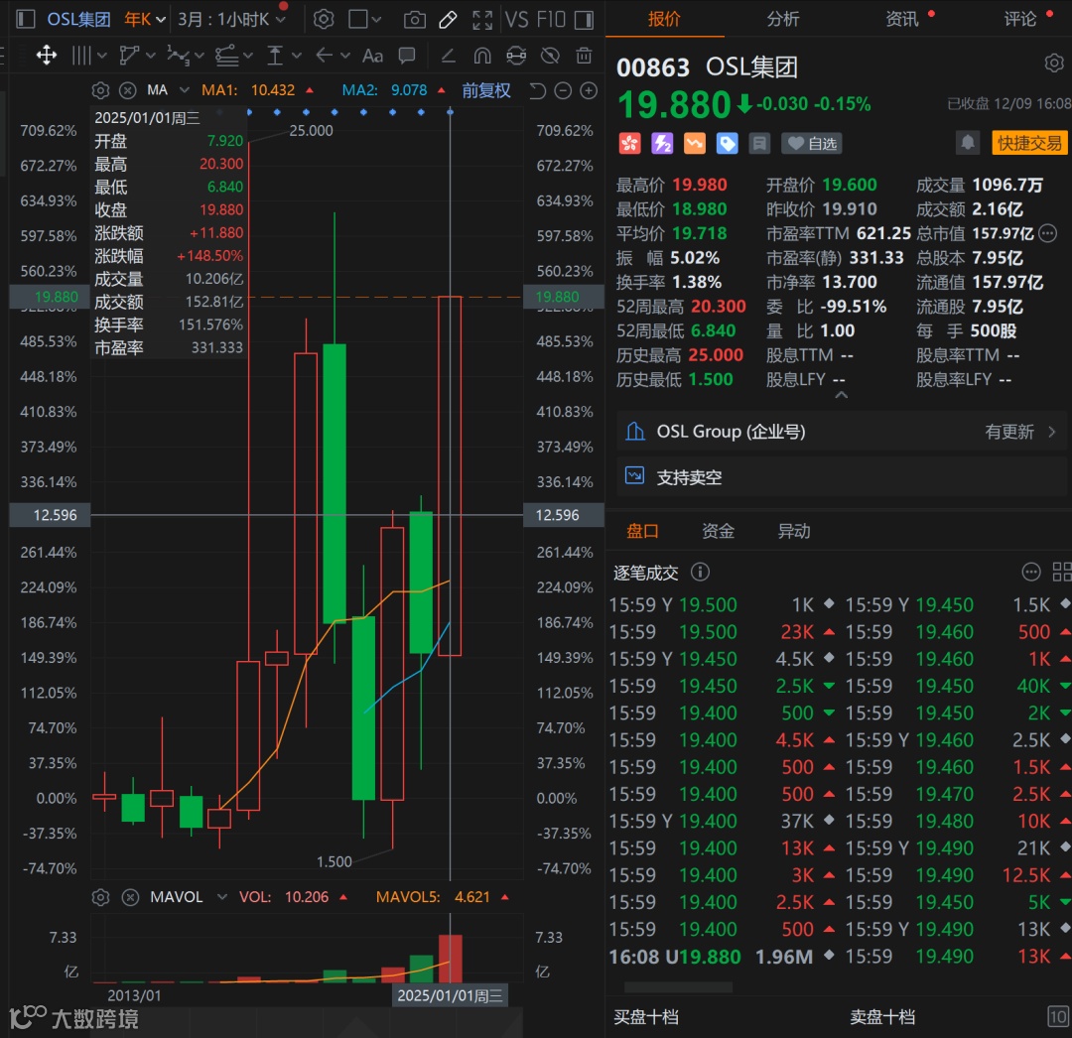Switch to the 盘口 tab
The height and width of the screenshot is (1038, 1072).
642,531
